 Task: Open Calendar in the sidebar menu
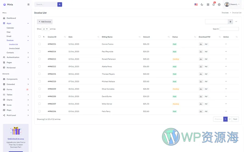tap(10, 28)
